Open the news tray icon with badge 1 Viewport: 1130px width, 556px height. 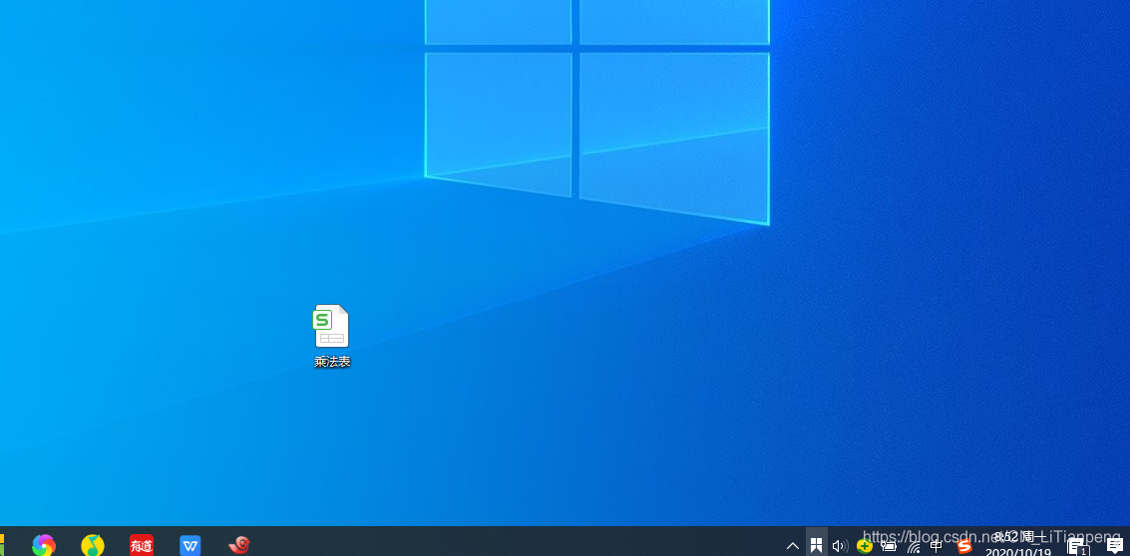point(1077,547)
